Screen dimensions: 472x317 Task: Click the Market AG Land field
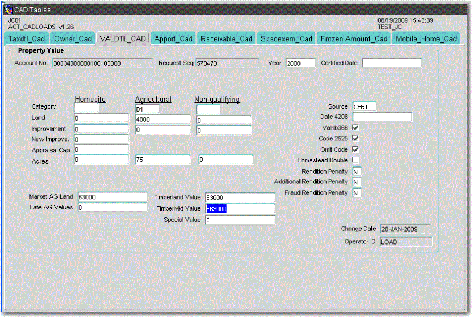[x=112, y=197]
